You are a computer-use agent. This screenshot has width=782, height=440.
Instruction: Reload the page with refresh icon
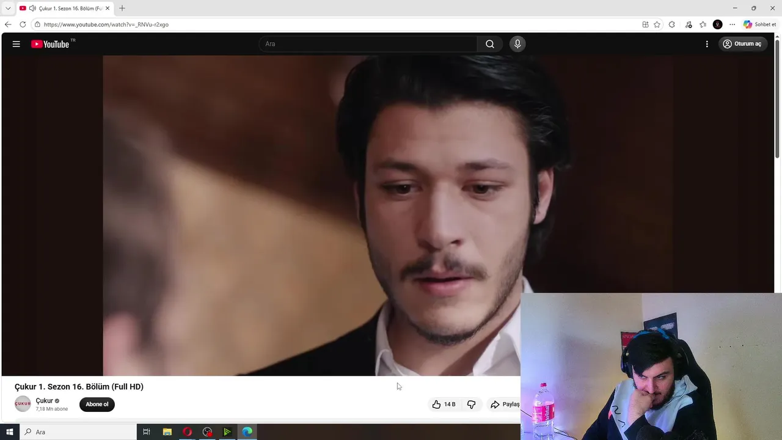(23, 24)
